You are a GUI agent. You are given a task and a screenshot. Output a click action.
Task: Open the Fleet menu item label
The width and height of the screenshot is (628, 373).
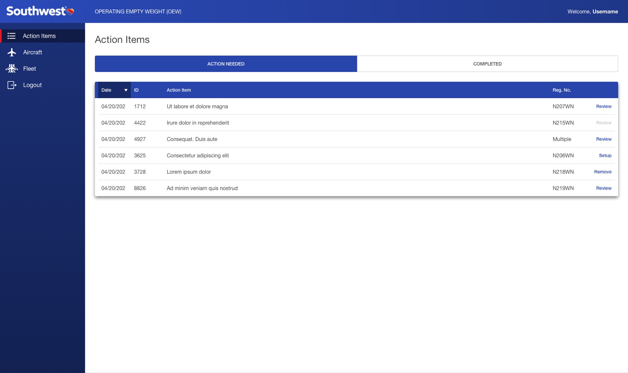30,69
